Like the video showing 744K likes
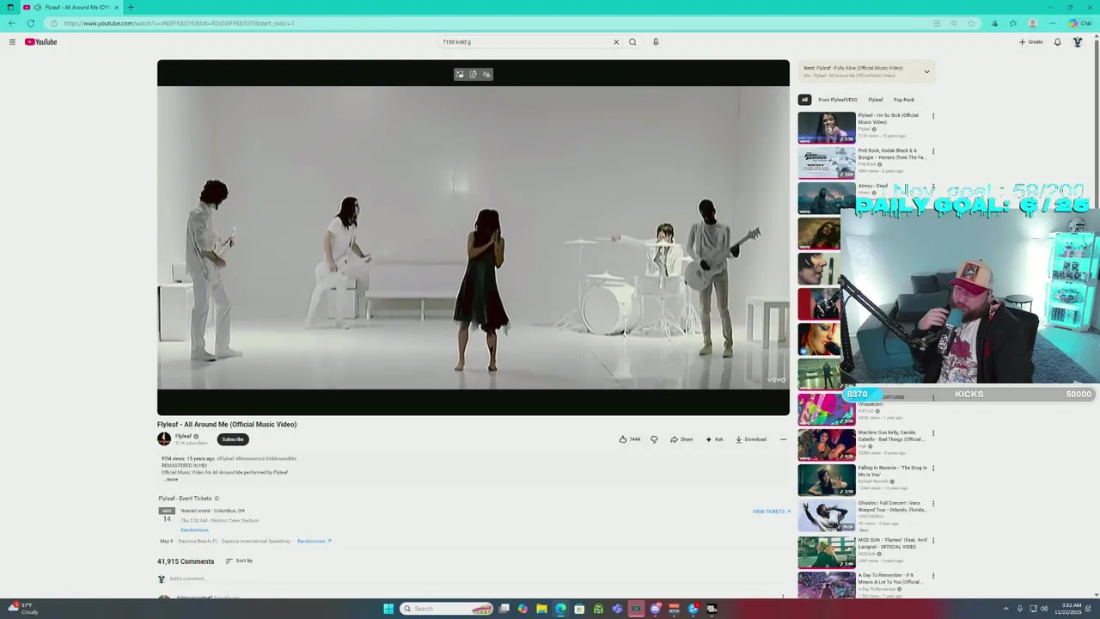The height and width of the screenshot is (619, 1100). click(630, 439)
